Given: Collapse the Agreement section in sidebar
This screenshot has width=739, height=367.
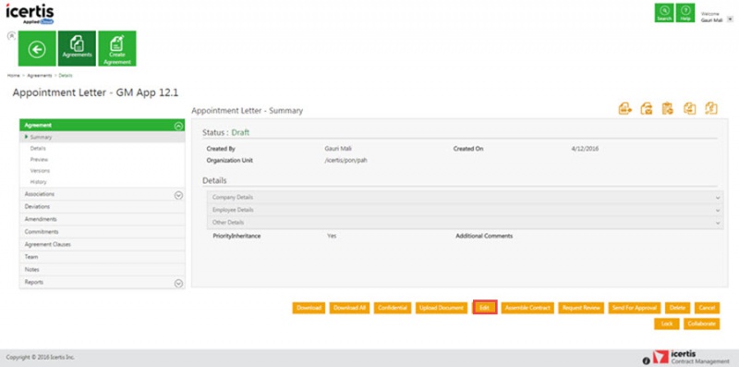Looking at the screenshot, I should pos(178,126).
